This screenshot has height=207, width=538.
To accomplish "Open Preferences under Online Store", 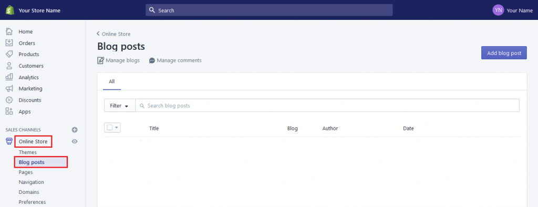I will [x=32, y=202].
